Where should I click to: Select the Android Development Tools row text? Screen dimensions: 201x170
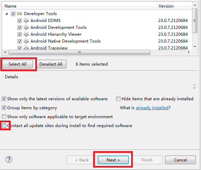(59, 27)
